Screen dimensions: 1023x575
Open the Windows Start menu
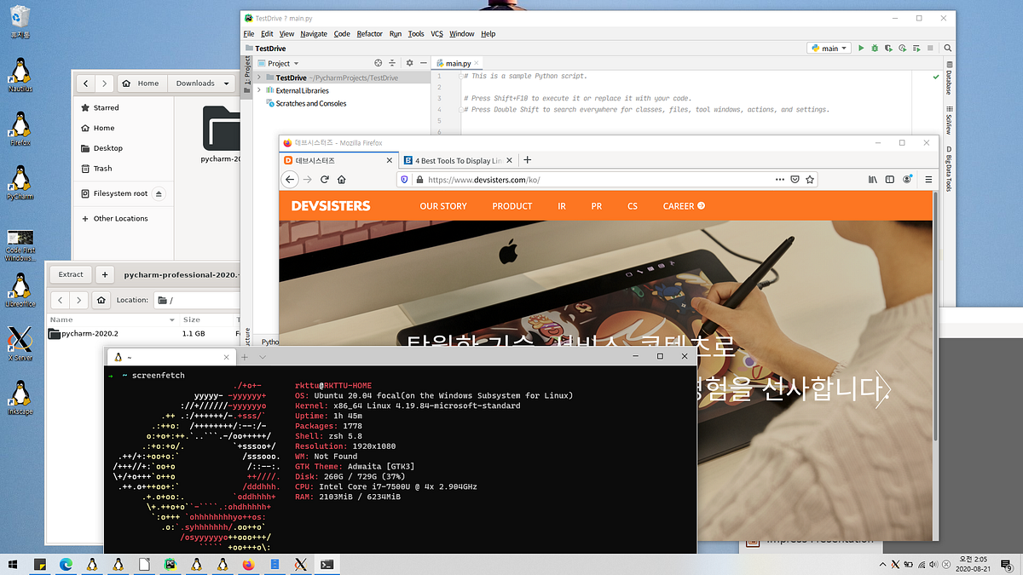click(14, 564)
